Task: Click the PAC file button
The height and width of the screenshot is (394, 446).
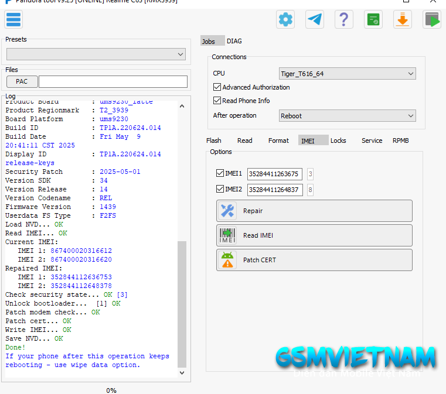Action: tap(22, 81)
